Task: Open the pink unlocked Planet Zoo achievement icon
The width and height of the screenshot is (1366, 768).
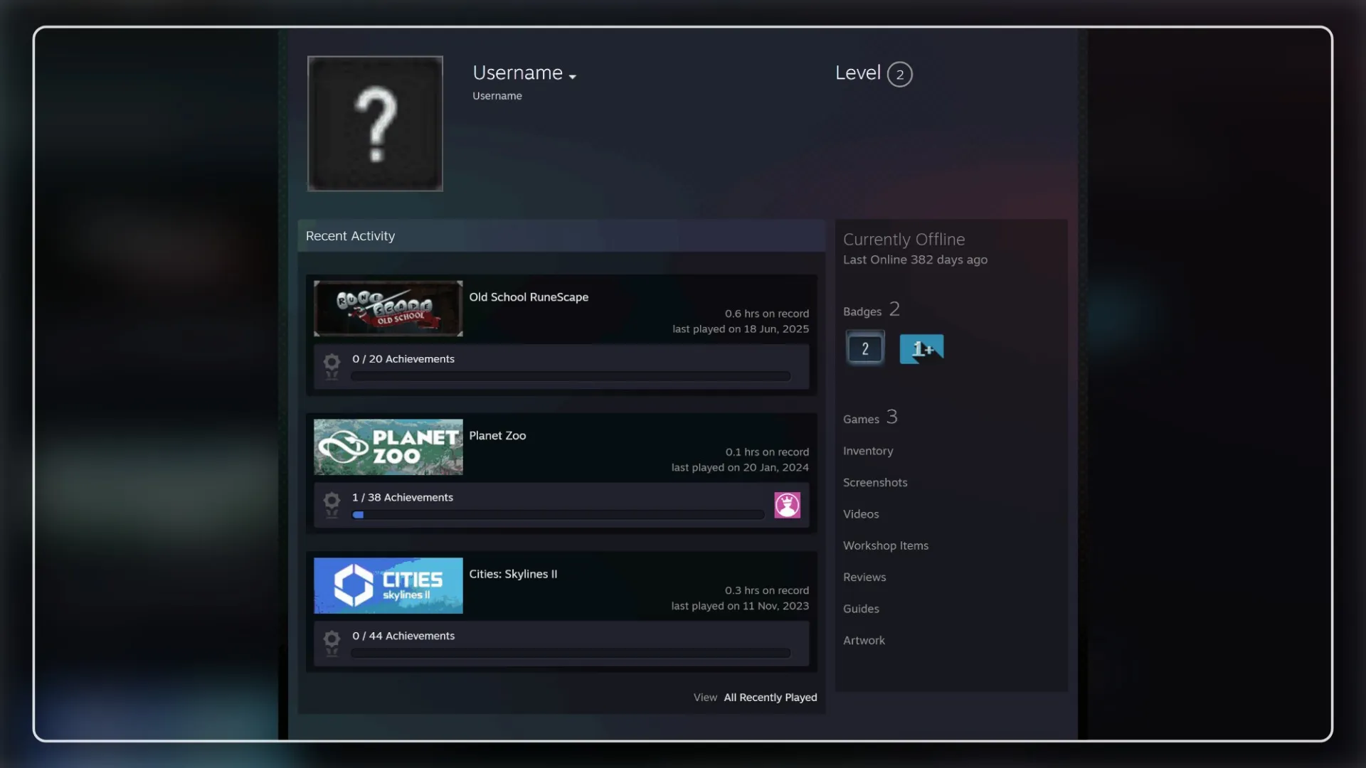Action: 788,505
